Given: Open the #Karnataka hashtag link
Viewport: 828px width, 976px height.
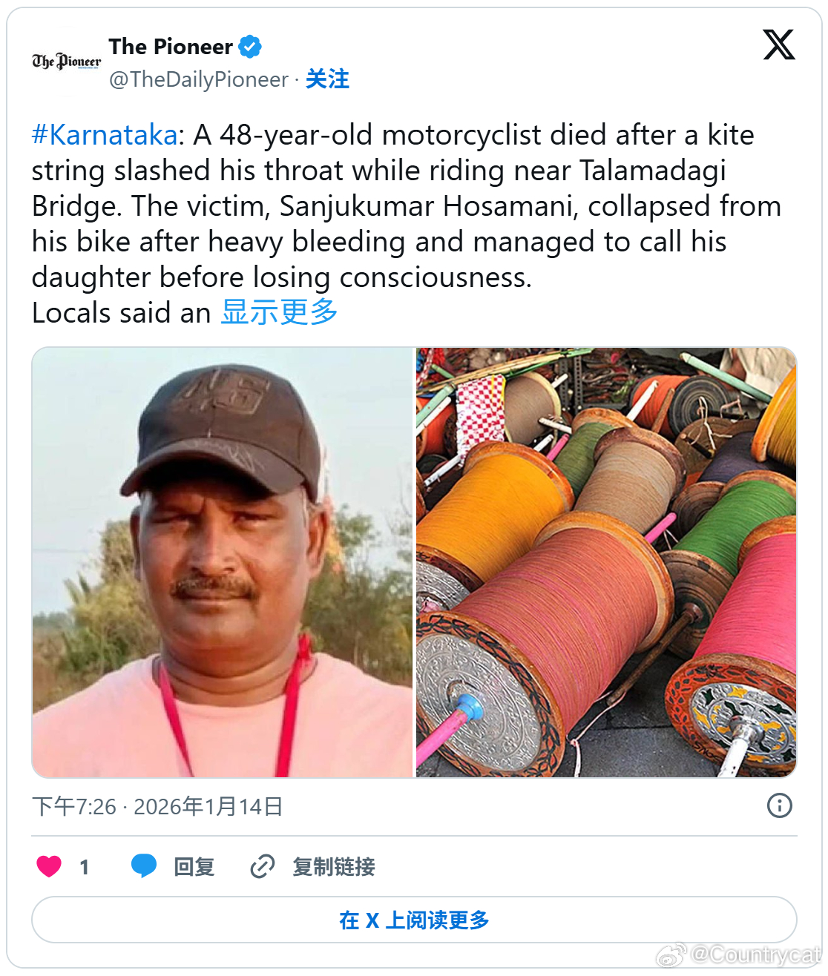Looking at the screenshot, I should click(105, 135).
